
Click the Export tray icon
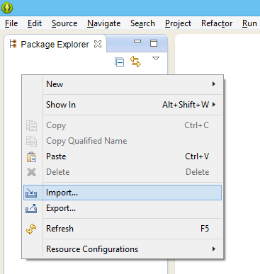pos(31,208)
